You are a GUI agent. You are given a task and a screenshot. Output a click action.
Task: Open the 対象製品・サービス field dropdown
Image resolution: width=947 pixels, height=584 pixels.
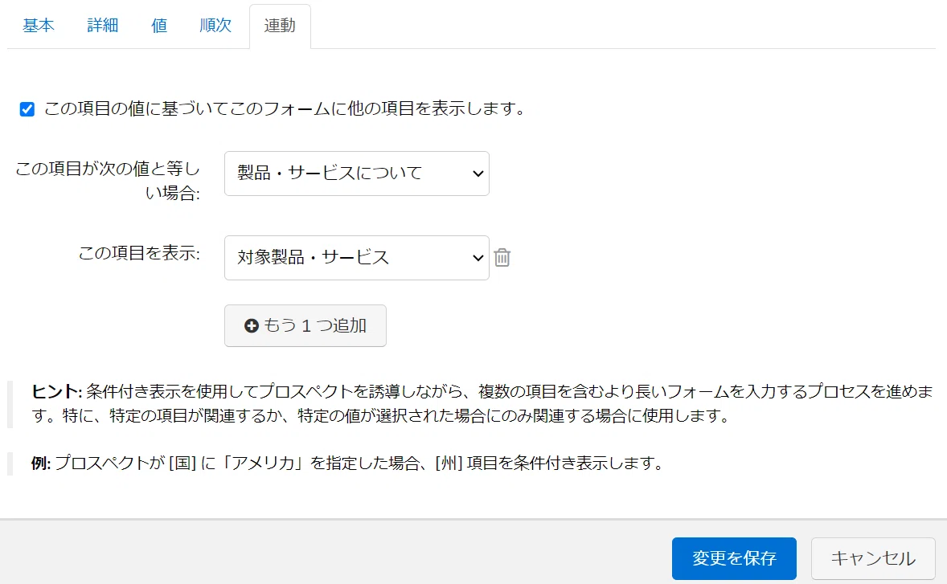pos(356,258)
